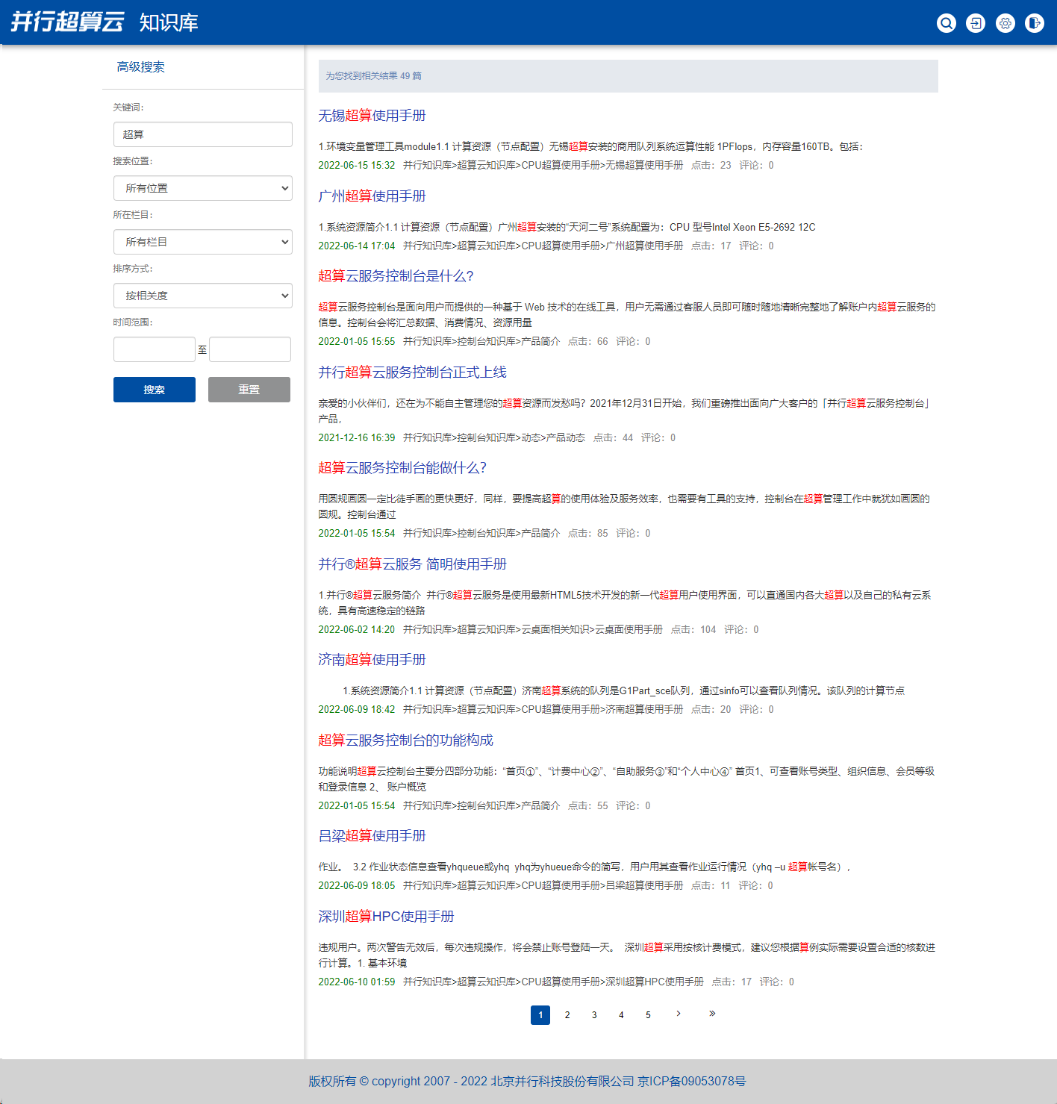Go to page 4 in pagination
This screenshot has height=1104, width=1057.
(x=621, y=1015)
